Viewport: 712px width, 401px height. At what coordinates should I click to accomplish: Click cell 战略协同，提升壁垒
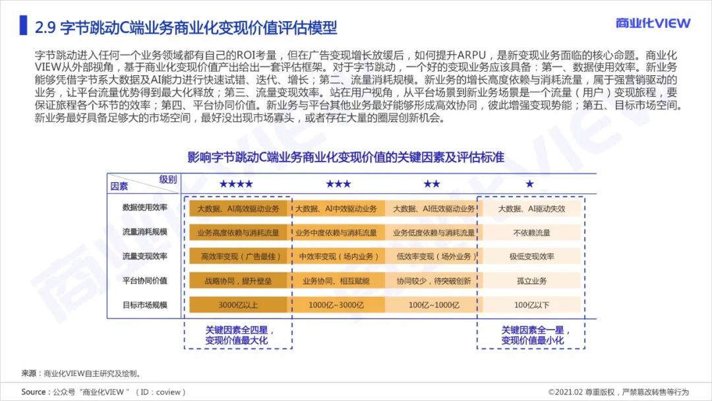pos(239,281)
